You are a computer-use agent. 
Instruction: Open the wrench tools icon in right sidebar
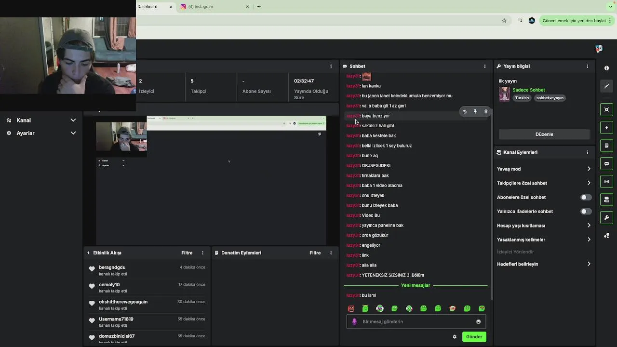[606, 218]
